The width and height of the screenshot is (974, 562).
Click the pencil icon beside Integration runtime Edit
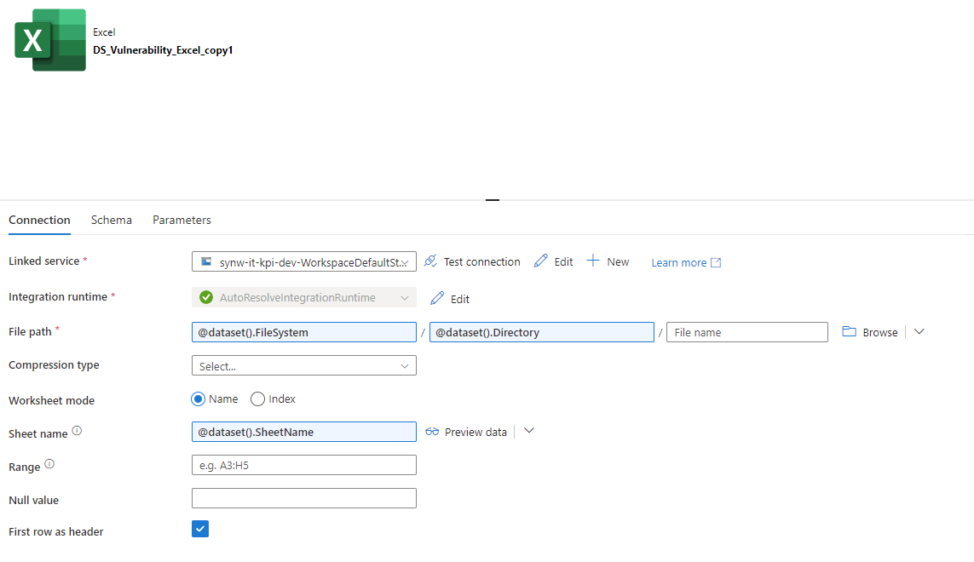pyautogui.click(x=437, y=298)
